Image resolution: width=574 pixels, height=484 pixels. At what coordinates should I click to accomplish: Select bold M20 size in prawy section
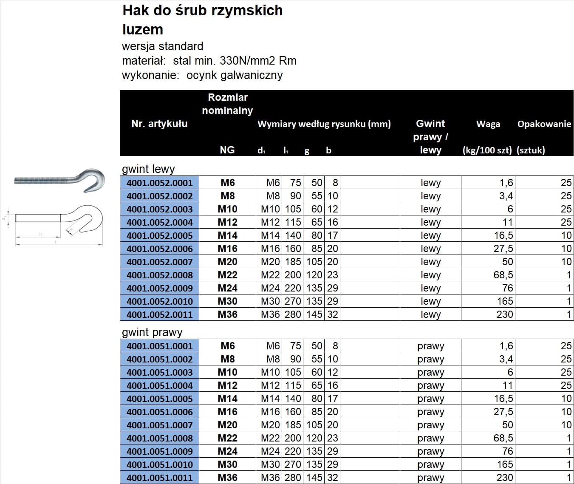click(227, 425)
